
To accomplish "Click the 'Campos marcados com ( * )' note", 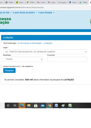I will pyautogui.click(x=18, y=66).
